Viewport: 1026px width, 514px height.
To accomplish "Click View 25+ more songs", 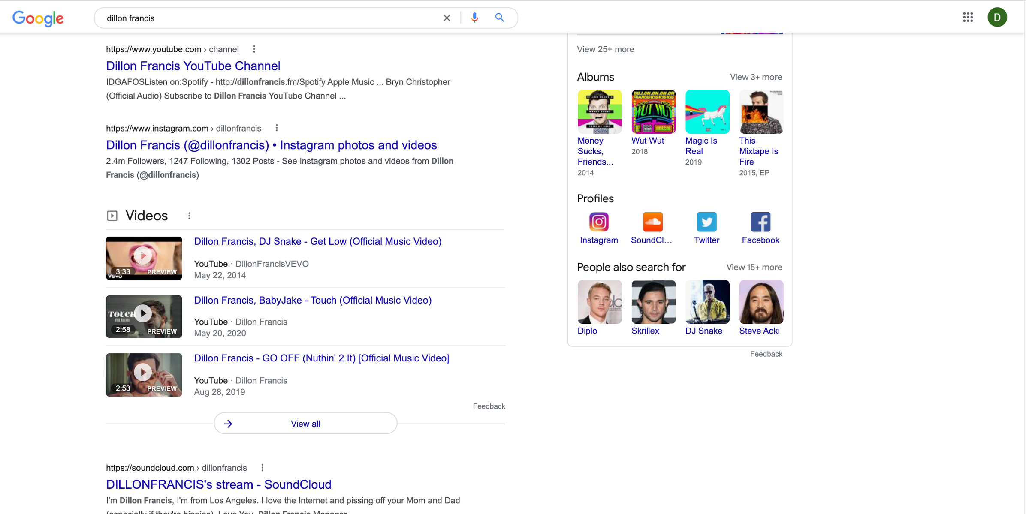I will pos(605,49).
